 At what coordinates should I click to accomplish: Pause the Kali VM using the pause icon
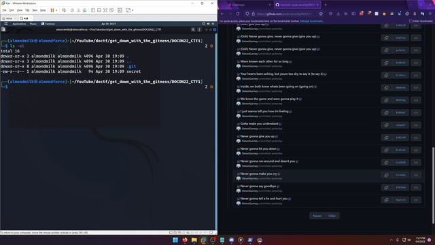pos(52,10)
